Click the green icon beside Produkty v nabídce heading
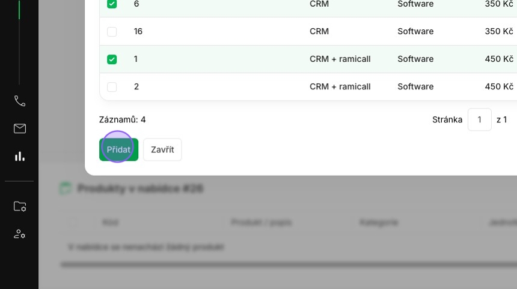Viewport: 517px width, 289px height. tap(66, 188)
